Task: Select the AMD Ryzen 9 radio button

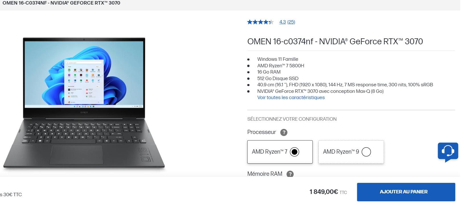Action: (x=366, y=152)
